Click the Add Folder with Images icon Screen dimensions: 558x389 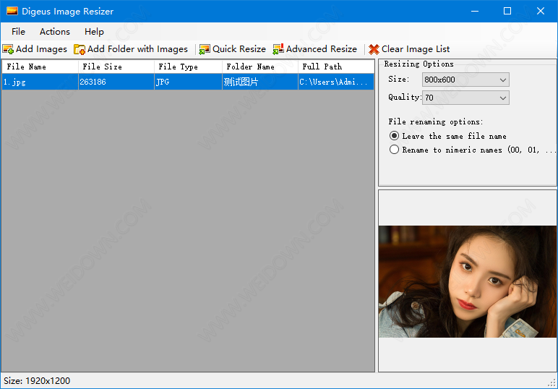pos(80,49)
